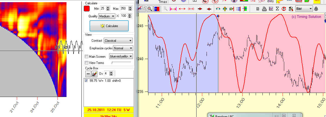
Task: Open the Quality Medium dropdown
Action: pyautogui.click(x=107, y=16)
